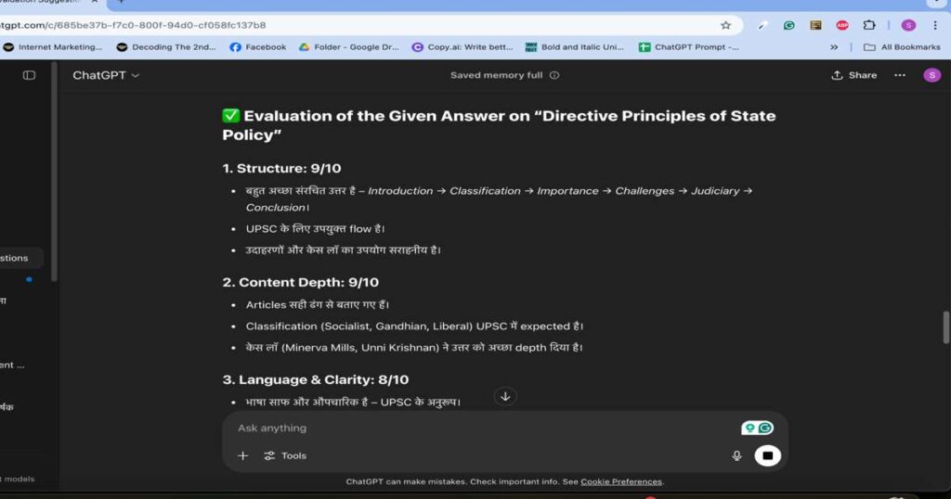Toggle the ChatGPT sidebar panel icon
This screenshot has width=951, height=499.
click(29, 75)
